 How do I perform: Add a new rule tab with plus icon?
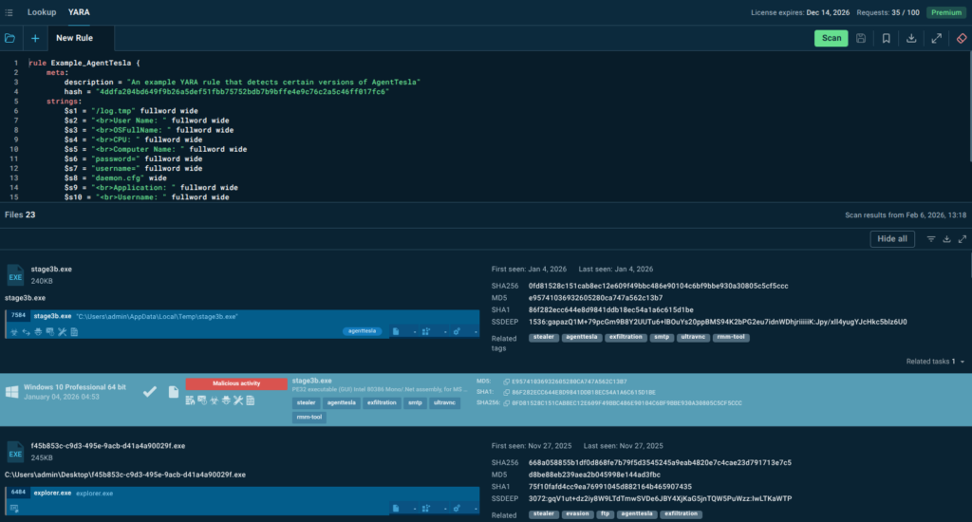(35, 38)
